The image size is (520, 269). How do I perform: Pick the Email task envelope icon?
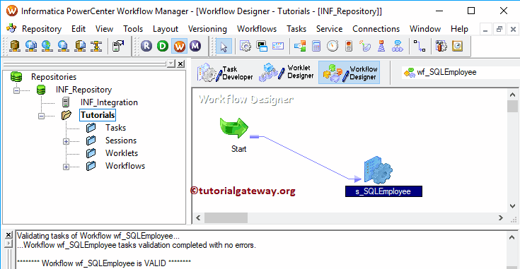(x=278, y=46)
